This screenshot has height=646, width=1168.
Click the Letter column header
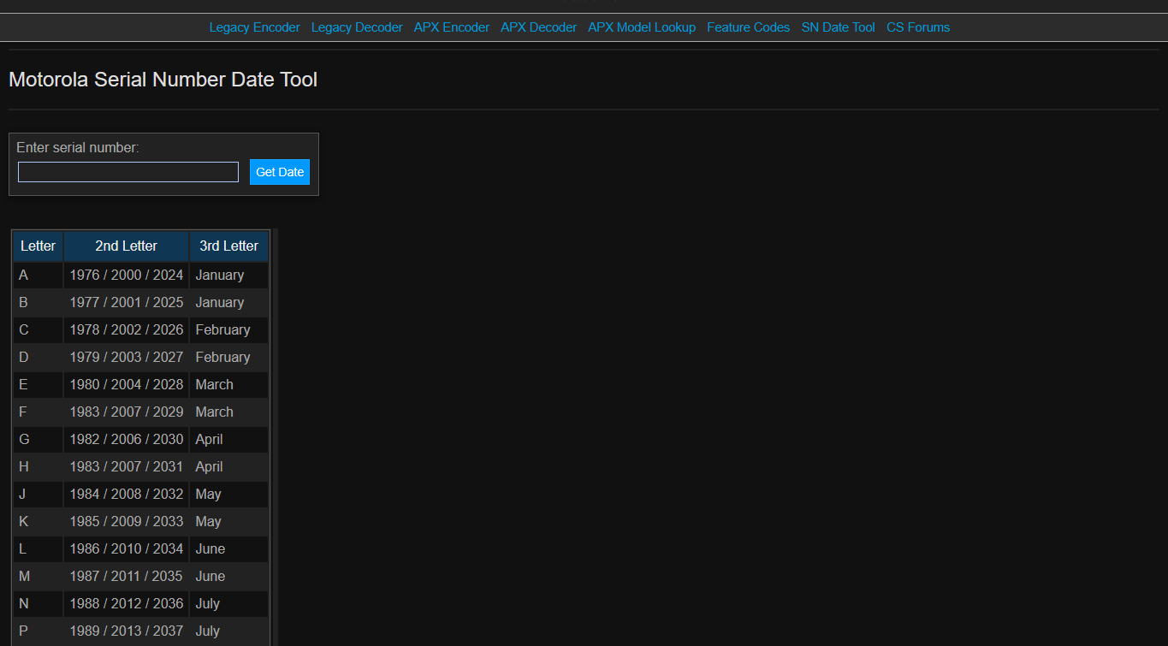point(38,246)
